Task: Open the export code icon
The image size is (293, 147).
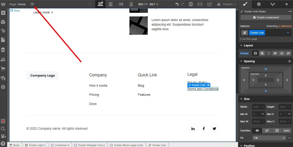Action: click(200, 4)
